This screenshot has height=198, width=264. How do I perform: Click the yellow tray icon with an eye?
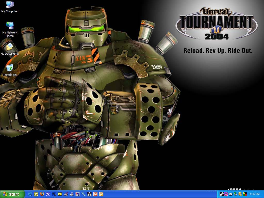[240, 194]
